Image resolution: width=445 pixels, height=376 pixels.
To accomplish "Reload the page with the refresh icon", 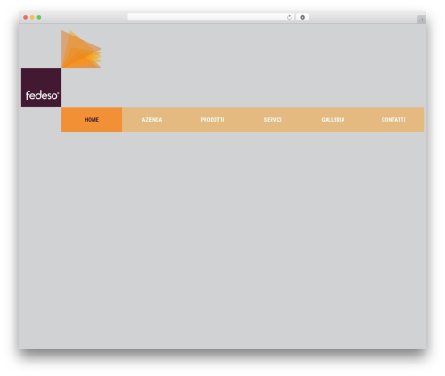I will pyautogui.click(x=289, y=17).
